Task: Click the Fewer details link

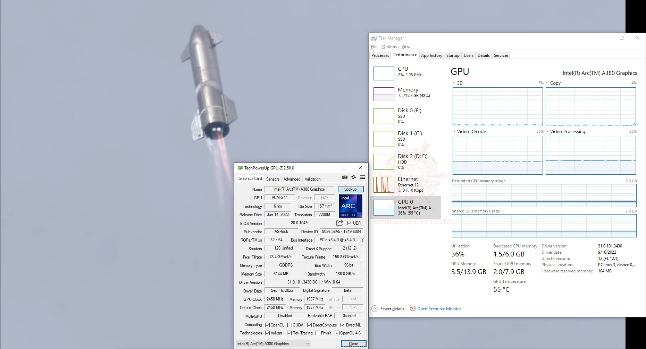Action: click(392, 309)
